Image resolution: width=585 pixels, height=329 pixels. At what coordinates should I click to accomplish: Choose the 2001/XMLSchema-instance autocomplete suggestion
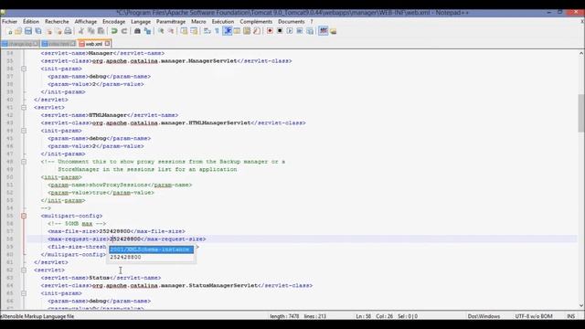click(152, 249)
